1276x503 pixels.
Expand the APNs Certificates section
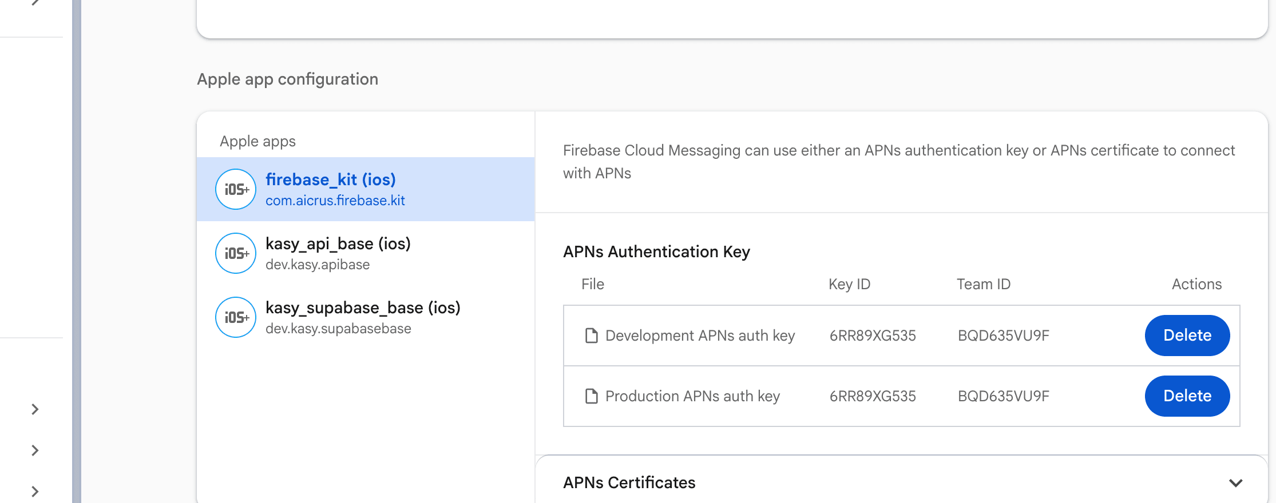1236,483
